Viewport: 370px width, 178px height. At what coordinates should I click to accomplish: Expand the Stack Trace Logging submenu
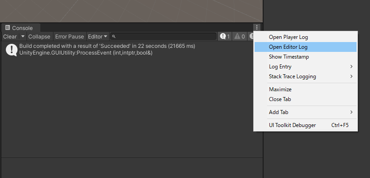pyautogui.click(x=305, y=76)
